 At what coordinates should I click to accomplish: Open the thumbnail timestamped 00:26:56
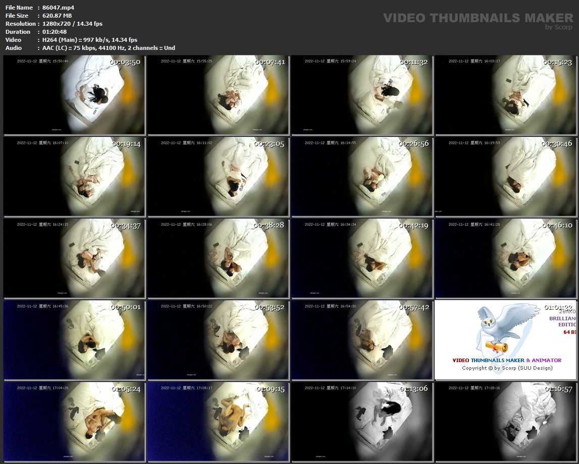(x=362, y=177)
